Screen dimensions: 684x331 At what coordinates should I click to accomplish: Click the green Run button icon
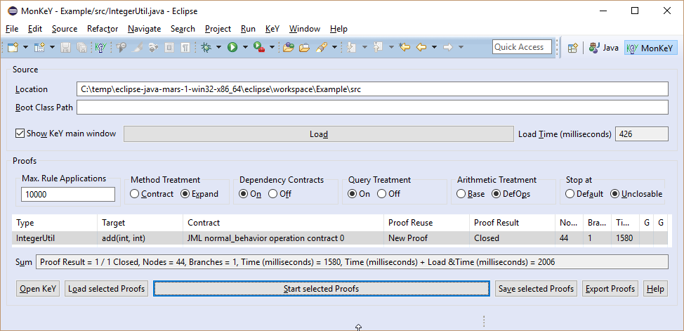point(232,47)
